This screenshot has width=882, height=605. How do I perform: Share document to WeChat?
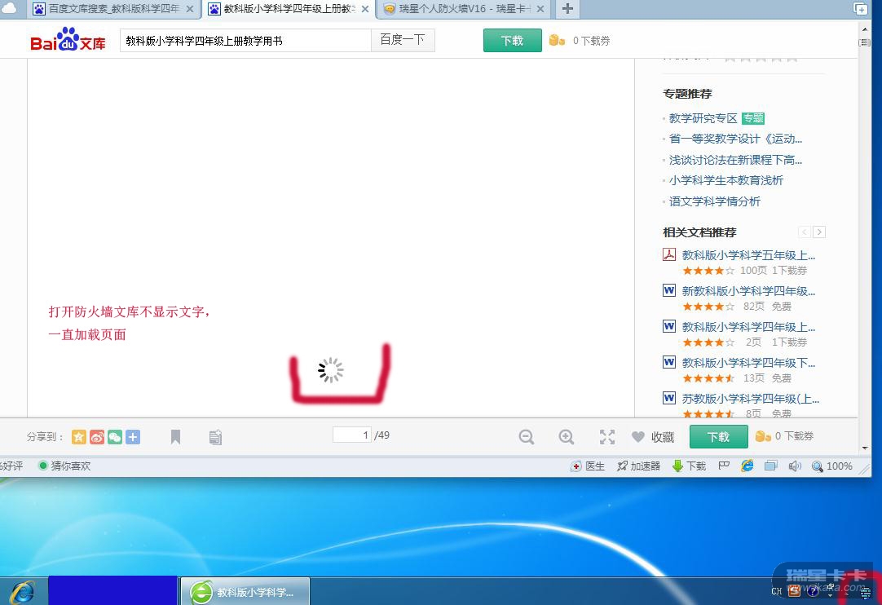[x=115, y=437]
